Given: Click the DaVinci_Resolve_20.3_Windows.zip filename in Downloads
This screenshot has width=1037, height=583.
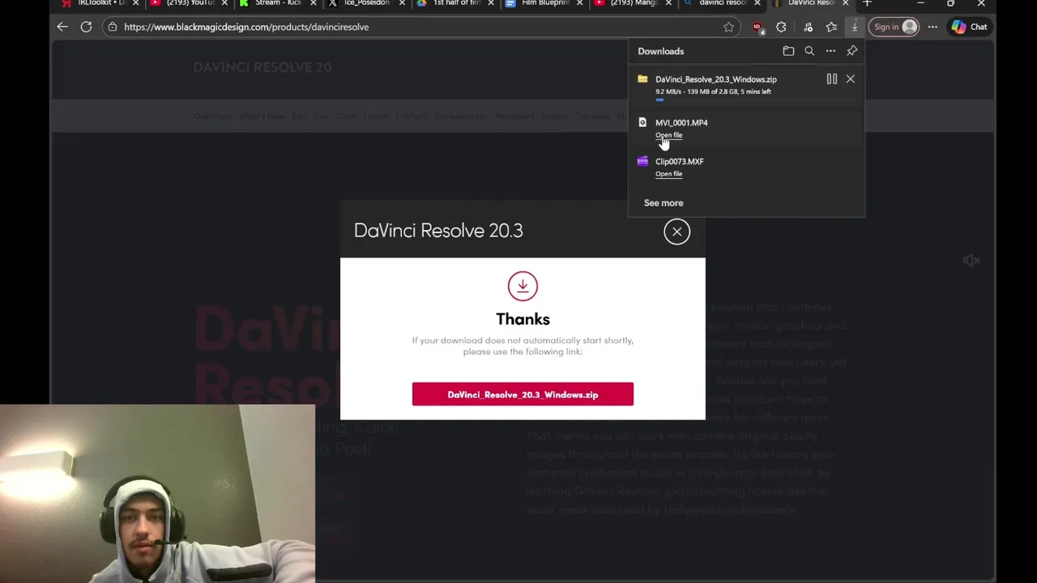Looking at the screenshot, I should (716, 79).
